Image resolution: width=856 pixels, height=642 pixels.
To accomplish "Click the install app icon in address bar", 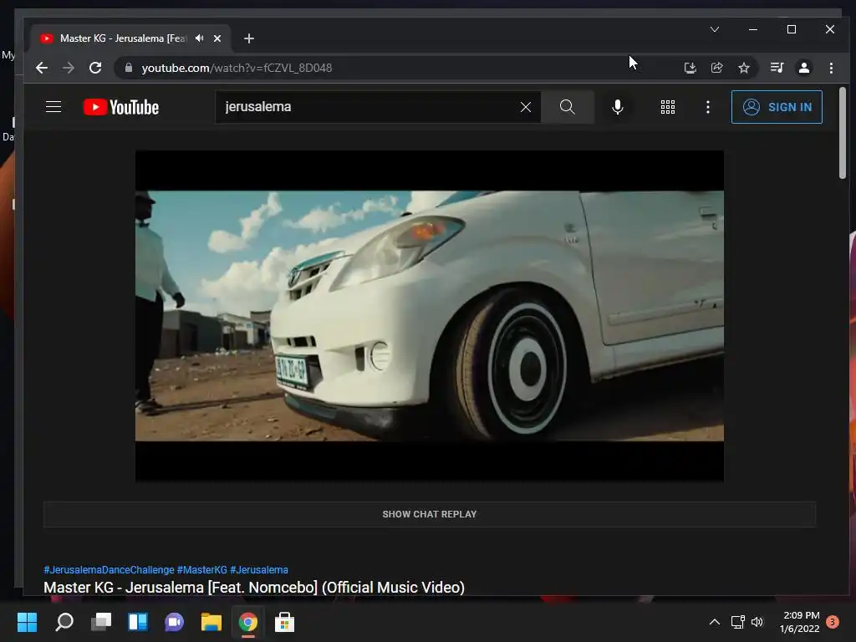I will (x=690, y=68).
